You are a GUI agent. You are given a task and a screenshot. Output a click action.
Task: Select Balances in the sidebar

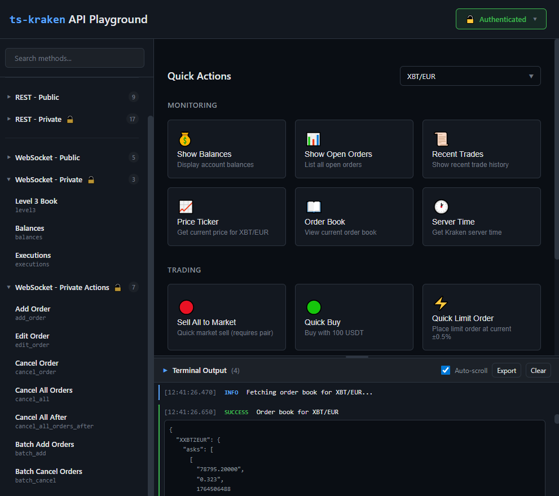point(29,228)
